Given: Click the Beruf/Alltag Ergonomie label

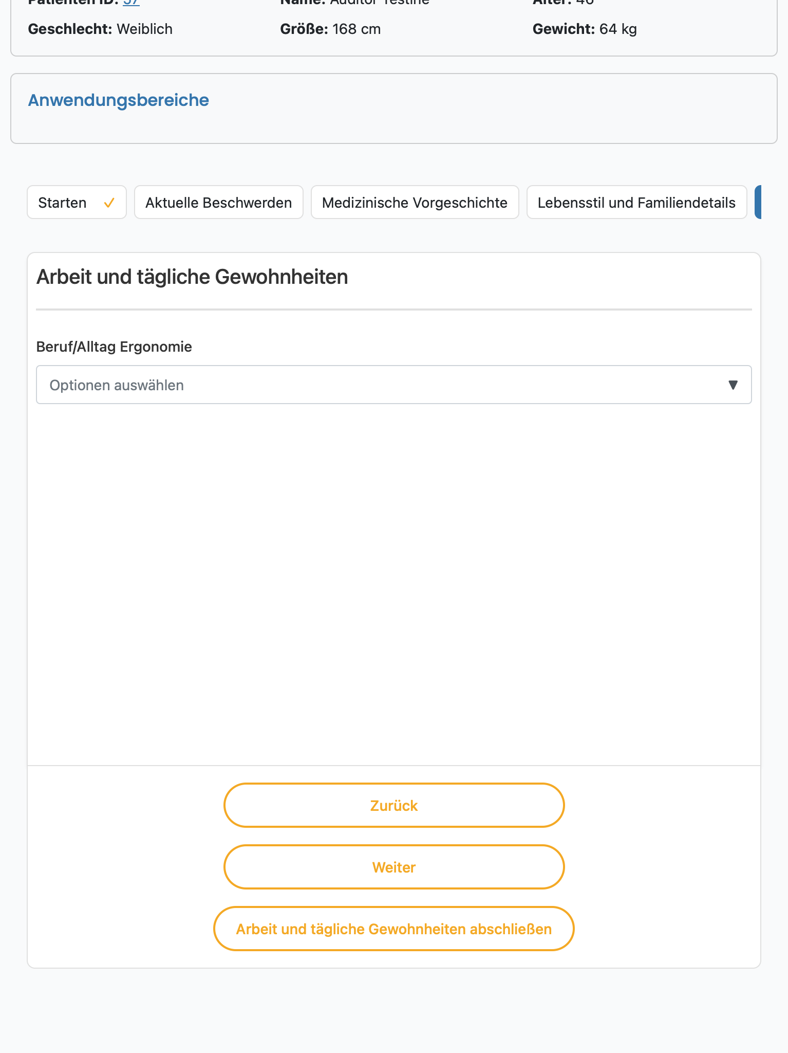Looking at the screenshot, I should [x=114, y=347].
